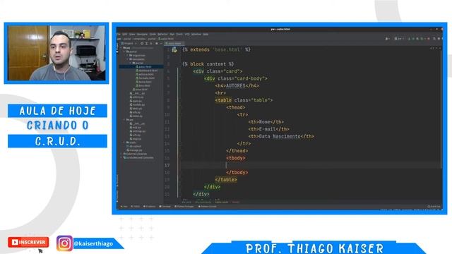Select autor.html in the project tree
452x254 pixels.
tap(143, 66)
